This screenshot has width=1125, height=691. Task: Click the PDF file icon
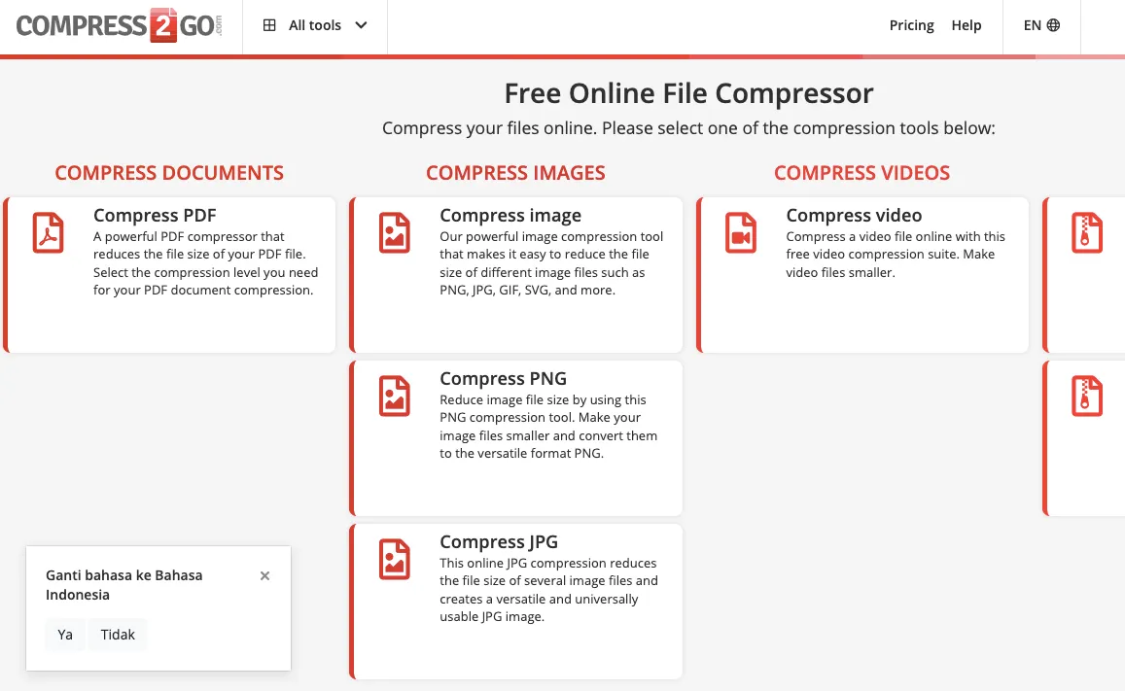tap(48, 233)
